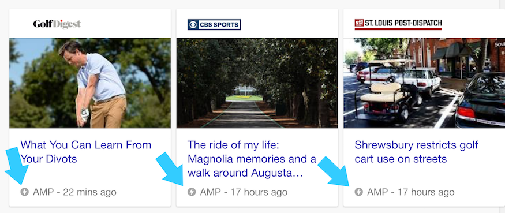Click AMP lightning icon on Post-Dispatch card
The height and width of the screenshot is (213, 505).
point(359,192)
